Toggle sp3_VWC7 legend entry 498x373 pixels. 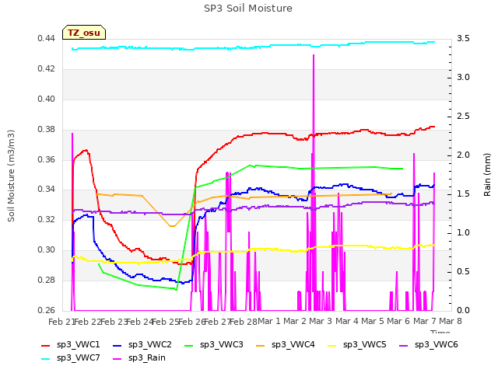coord(71,358)
